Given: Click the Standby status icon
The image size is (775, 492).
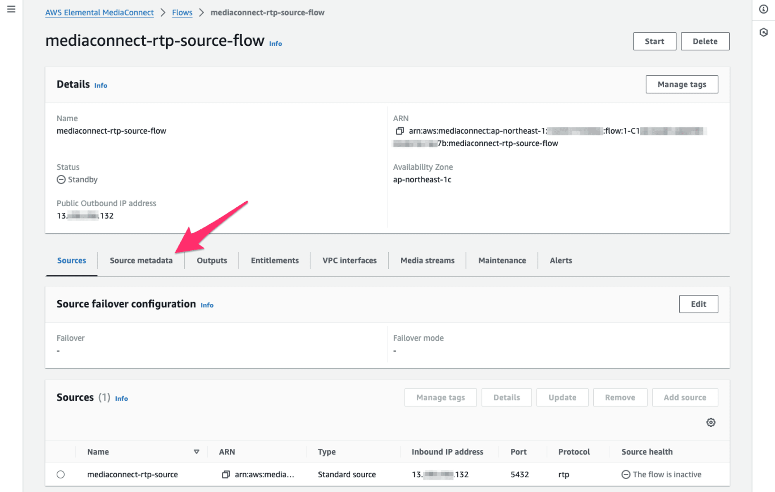Looking at the screenshot, I should pyautogui.click(x=61, y=179).
